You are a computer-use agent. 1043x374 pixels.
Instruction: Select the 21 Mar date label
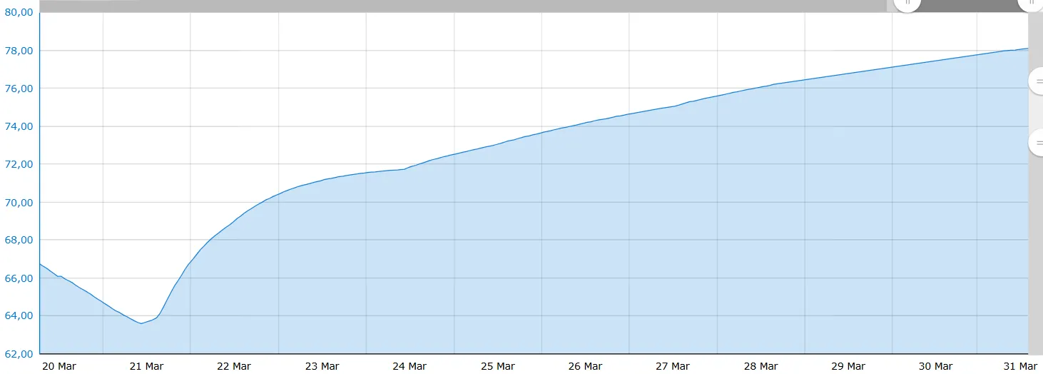pos(146,366)
